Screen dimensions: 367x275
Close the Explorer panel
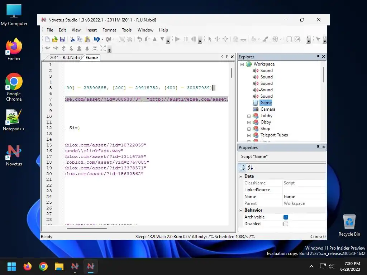click(324, 56)
